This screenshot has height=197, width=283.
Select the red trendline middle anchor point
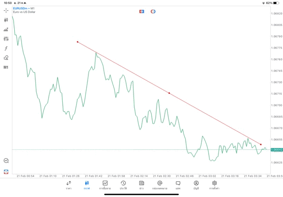[x=169, y=93]
